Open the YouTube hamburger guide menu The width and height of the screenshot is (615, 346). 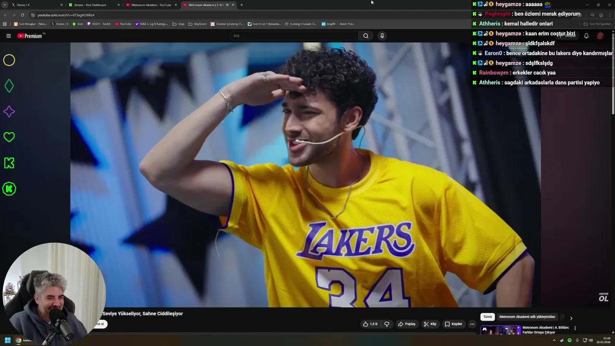[x=9, y=36]
